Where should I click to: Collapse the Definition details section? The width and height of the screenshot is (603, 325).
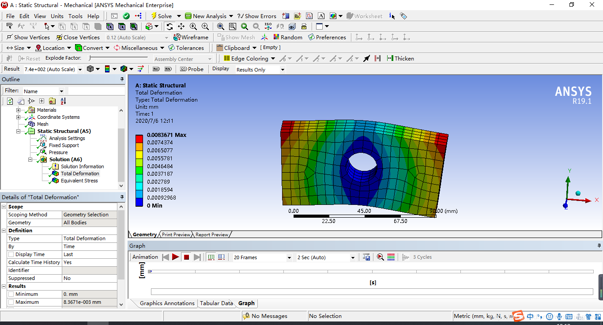(x=4, y=231)
